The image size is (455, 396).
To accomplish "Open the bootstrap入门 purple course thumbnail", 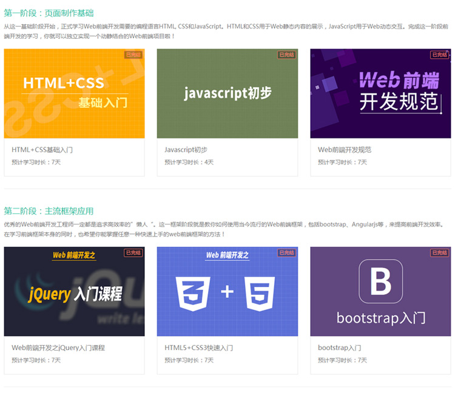I will [x=380, y=291].
